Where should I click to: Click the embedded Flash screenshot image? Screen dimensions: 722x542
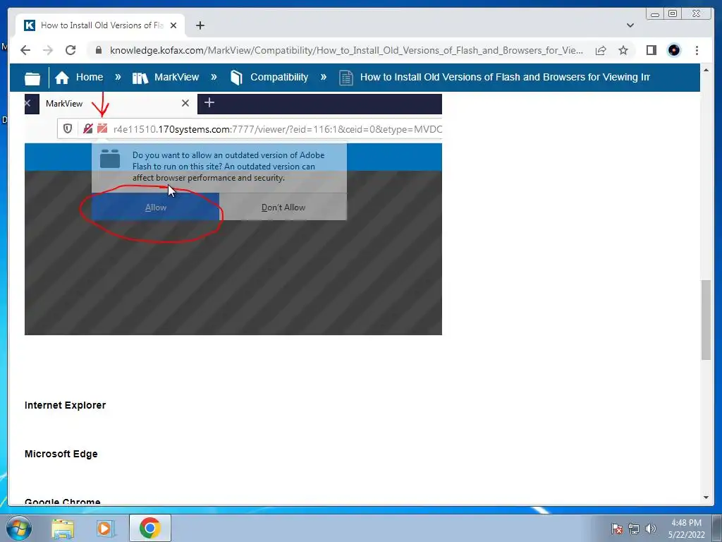click(233, 215)
